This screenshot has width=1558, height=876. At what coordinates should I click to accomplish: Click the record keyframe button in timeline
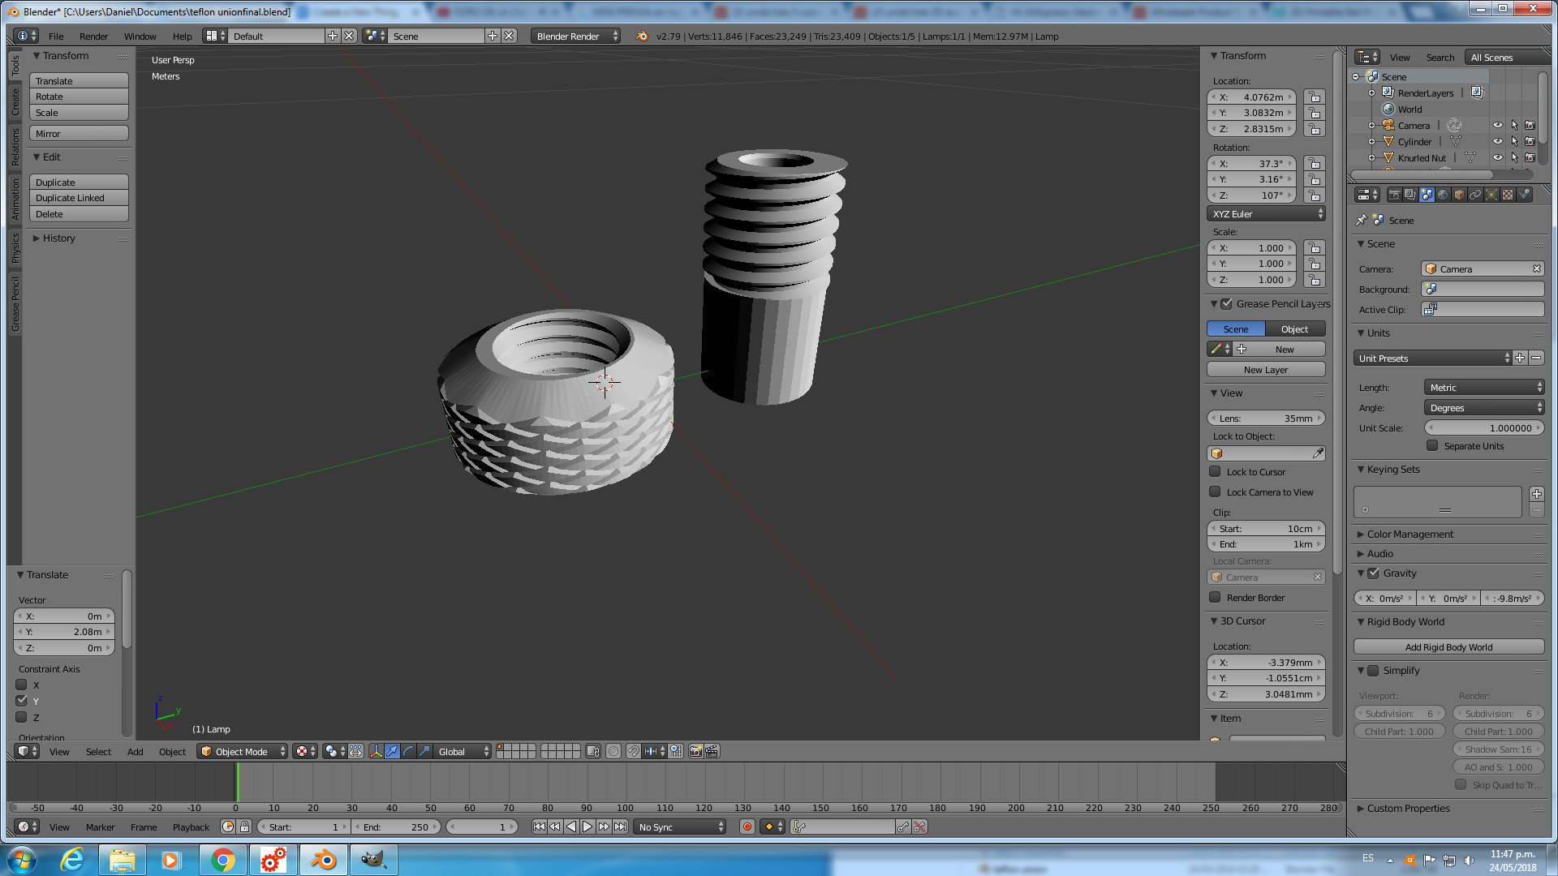click(x=747, y=827)
